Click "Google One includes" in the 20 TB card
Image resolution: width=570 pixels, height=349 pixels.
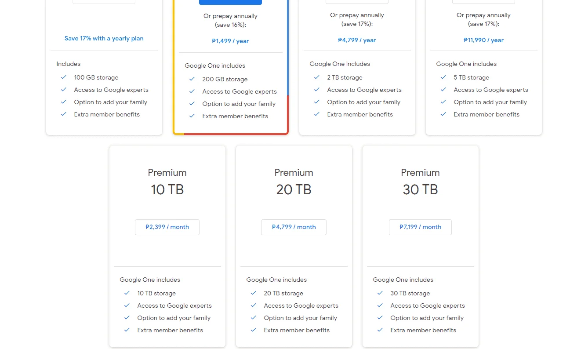point(276,280)
